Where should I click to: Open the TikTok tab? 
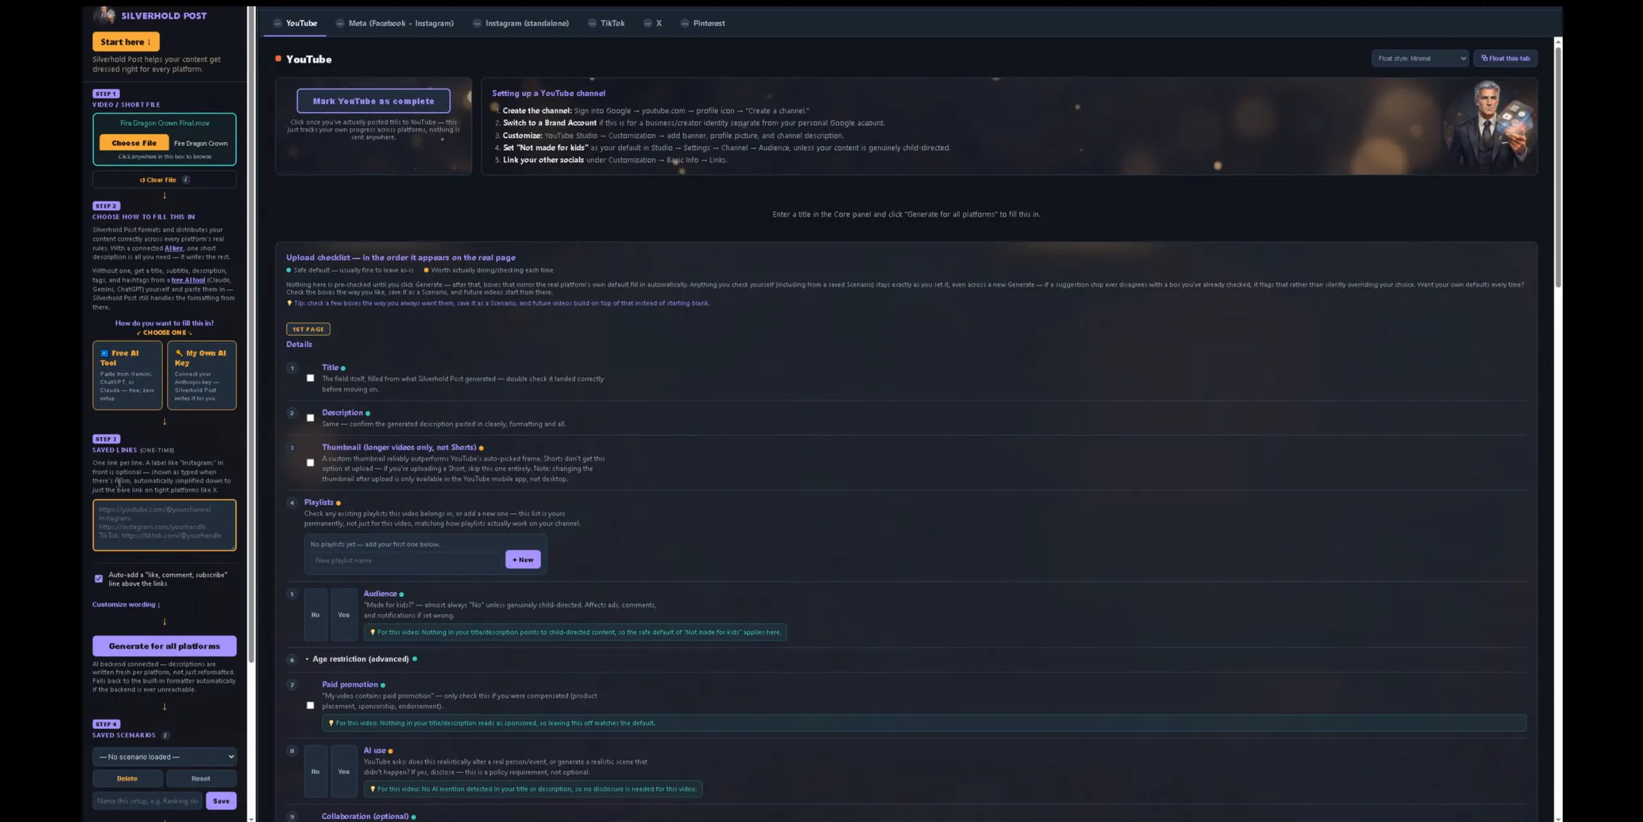tap(607, 23)
